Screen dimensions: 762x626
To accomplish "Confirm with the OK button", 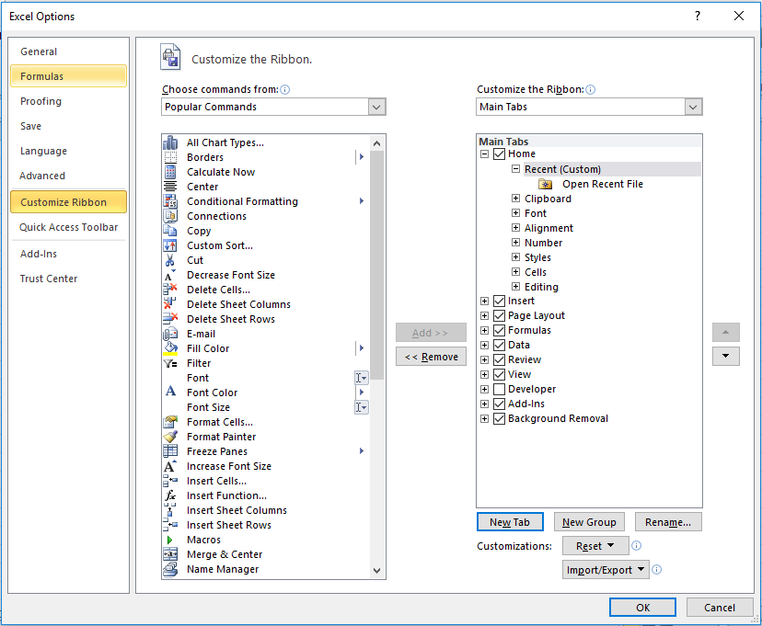I will 642,608.
